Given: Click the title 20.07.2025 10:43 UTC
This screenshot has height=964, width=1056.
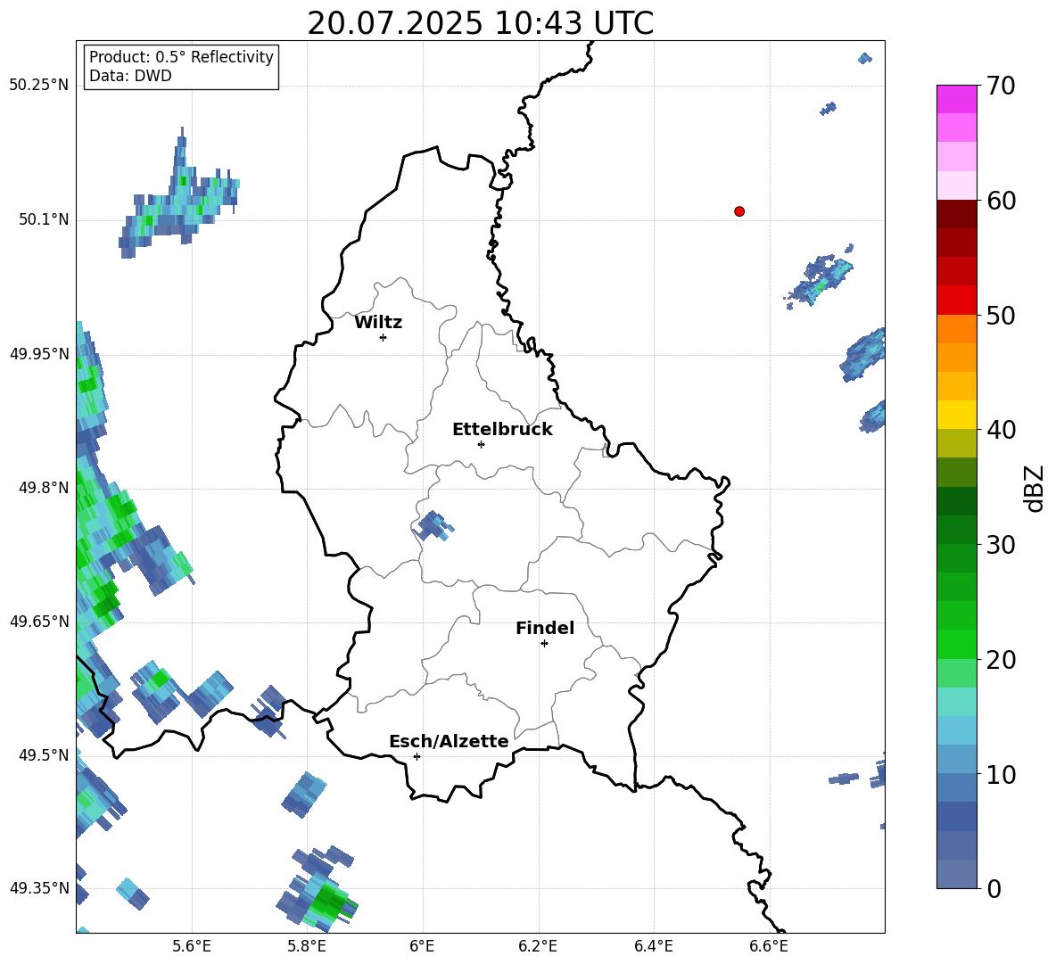Looking at the screenshot, I should click(x=480, y=23).
